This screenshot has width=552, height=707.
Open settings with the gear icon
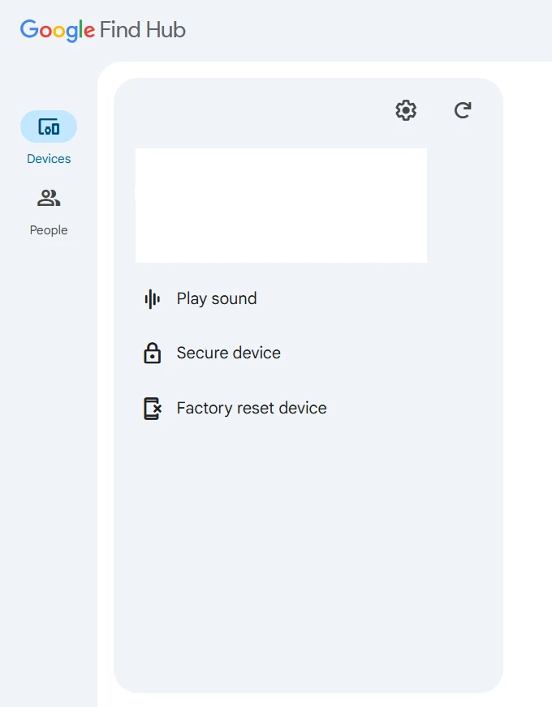click(406, 110)
